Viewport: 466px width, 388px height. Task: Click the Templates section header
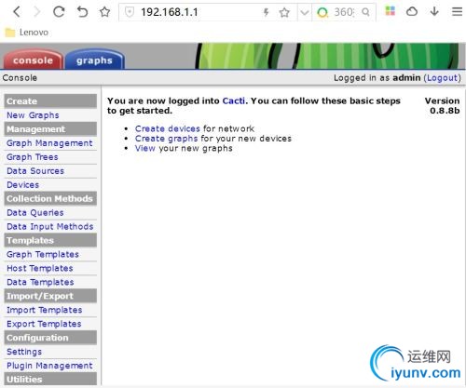[x=50, y=240]
